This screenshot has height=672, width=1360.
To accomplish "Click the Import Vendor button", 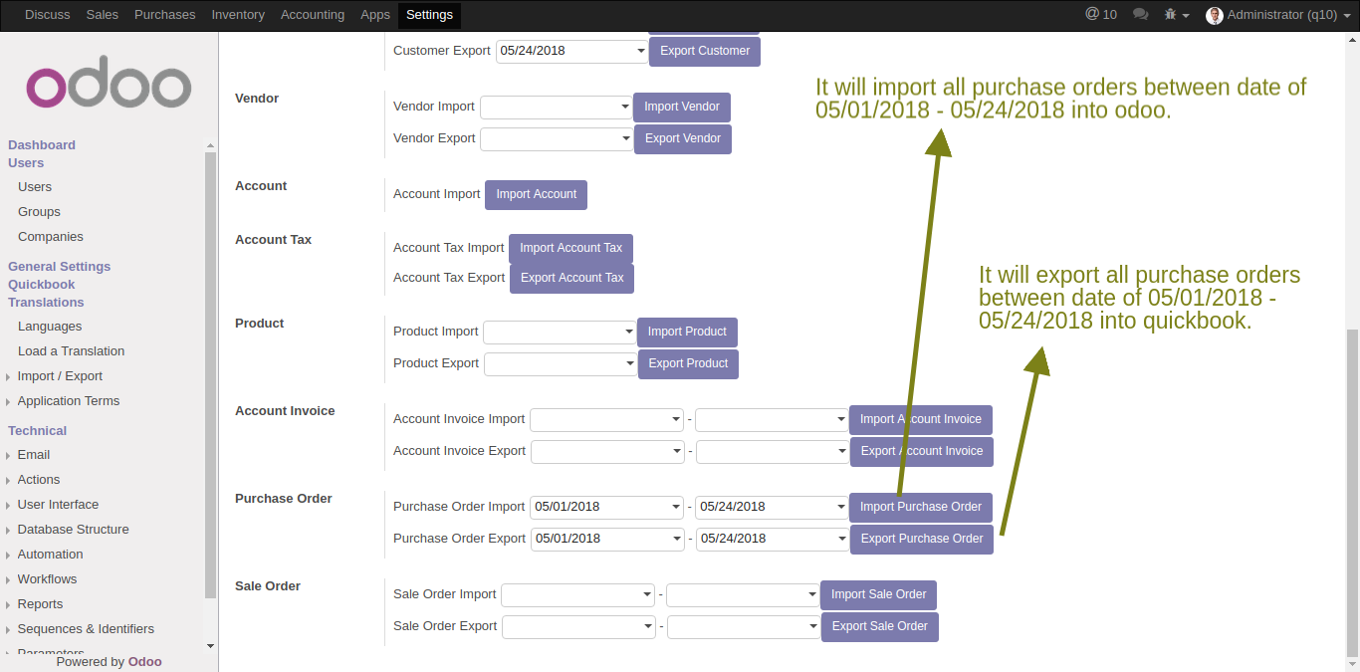I will pyautogui.click(x=682, y=107).
